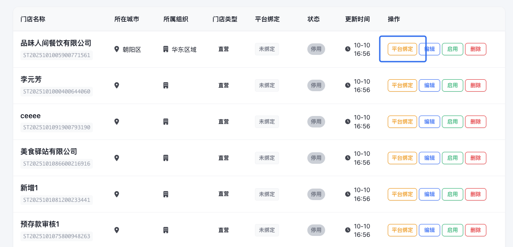Click 平台绑定 button for 品味人间餐饮有限公司
The width and height of the screenshot is (513, 247).
402,49
